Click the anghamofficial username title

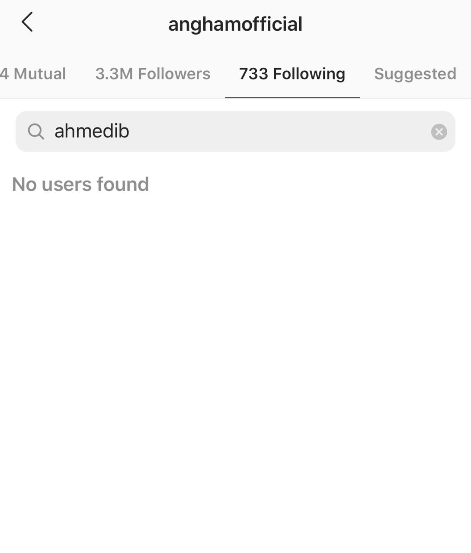[x=235, y=24]
